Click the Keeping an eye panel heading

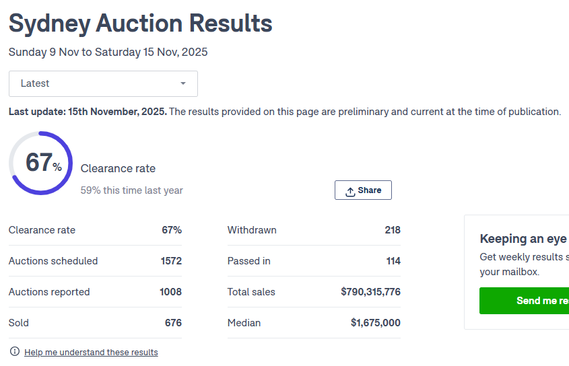[523, 239]
